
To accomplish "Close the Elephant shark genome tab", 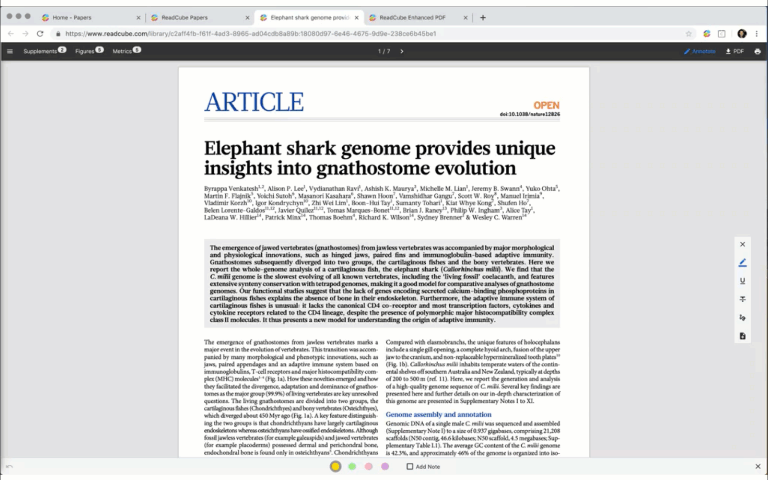I will coord(356,18).
